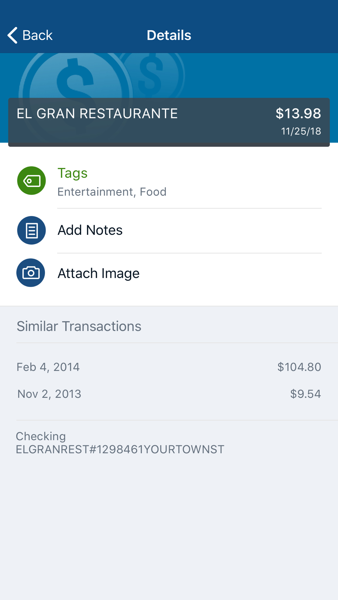This screenshot has height=600, width=338.
Task: Tap the $104.80 similar transaction amount
Action: pos(299,367)
